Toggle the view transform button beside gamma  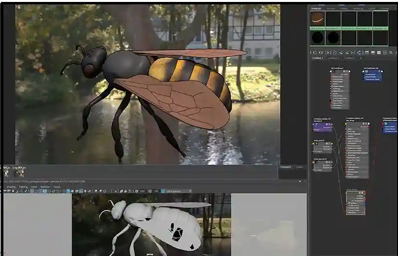pyautogui.click(x=163, y=191)
